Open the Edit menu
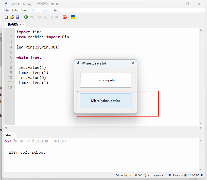The image size is (207, 180). point(15,10)
